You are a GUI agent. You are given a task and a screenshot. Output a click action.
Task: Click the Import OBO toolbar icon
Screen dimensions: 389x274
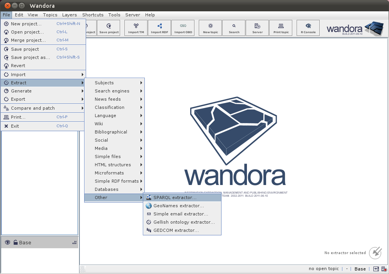(183, 28)
